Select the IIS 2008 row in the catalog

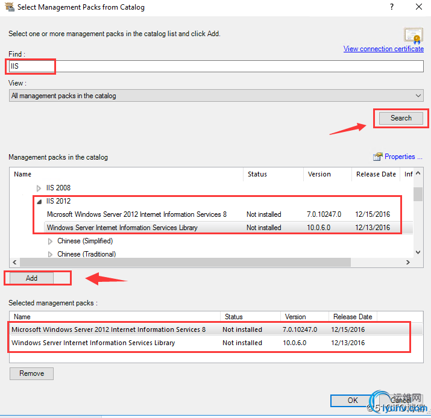pyautogui.click(x=58, y=188)
